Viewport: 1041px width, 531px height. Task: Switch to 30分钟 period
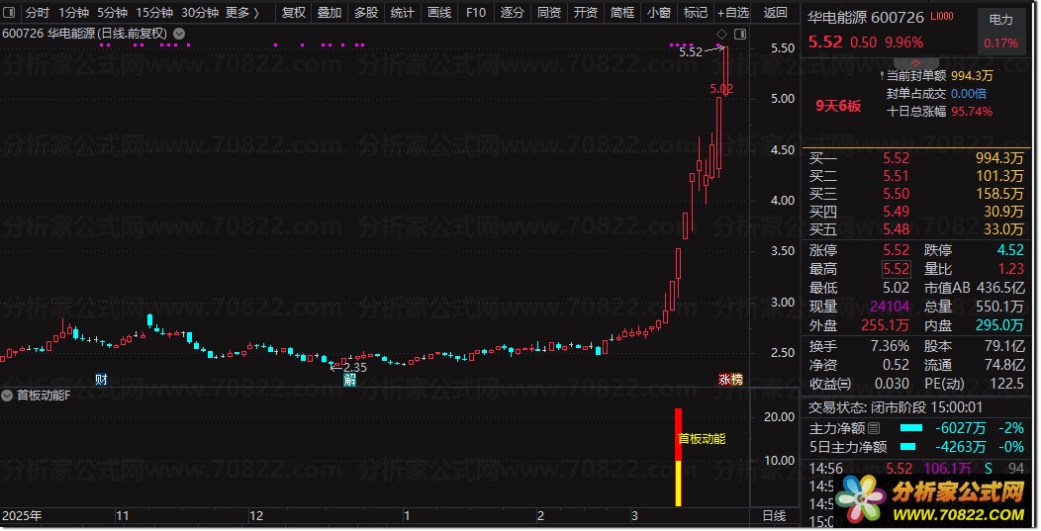(x=200, y=13)
